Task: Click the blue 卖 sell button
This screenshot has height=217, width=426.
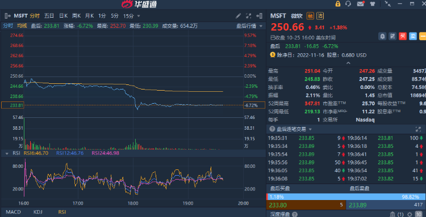Action: click(413, 36)
